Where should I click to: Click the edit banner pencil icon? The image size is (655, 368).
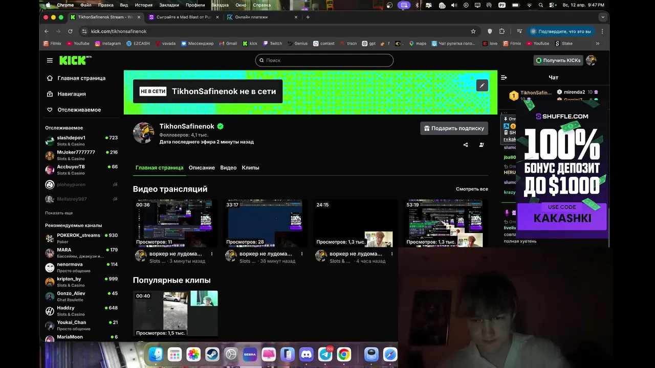(482, 85)
